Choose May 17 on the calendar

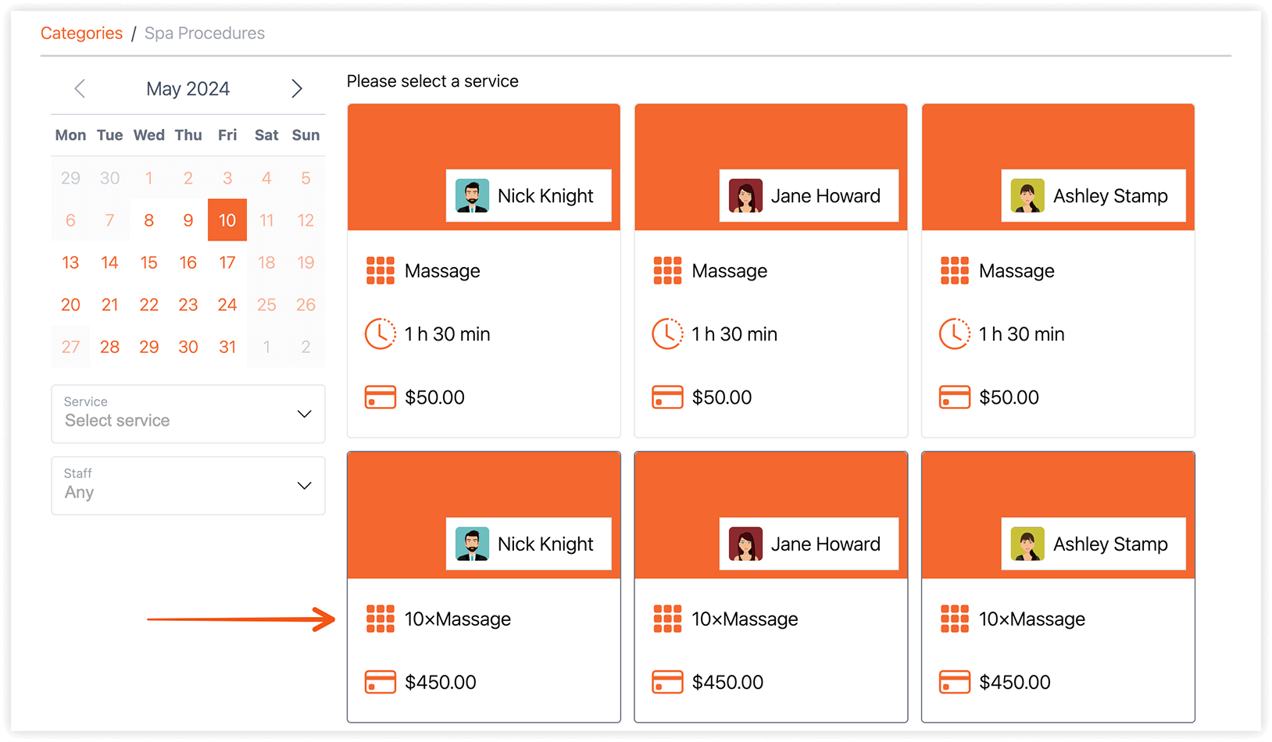[227, 262]
